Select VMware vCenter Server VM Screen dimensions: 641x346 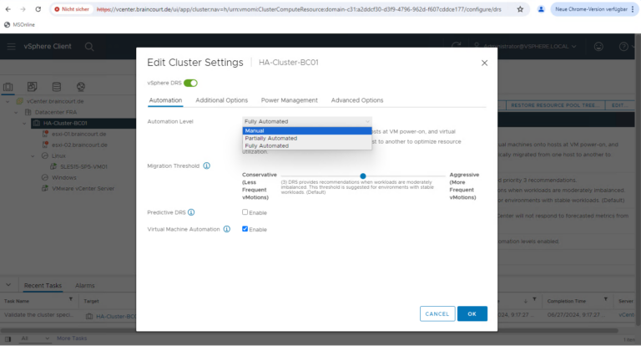click(x=83, y=188)
